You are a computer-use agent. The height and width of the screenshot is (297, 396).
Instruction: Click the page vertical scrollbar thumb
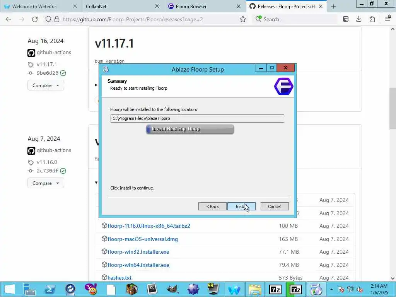click(x=393, y=108)
